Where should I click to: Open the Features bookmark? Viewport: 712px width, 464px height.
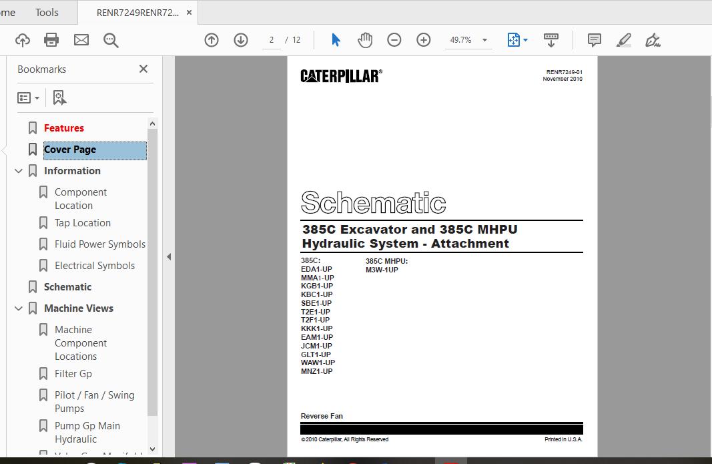tap(64, 128)
